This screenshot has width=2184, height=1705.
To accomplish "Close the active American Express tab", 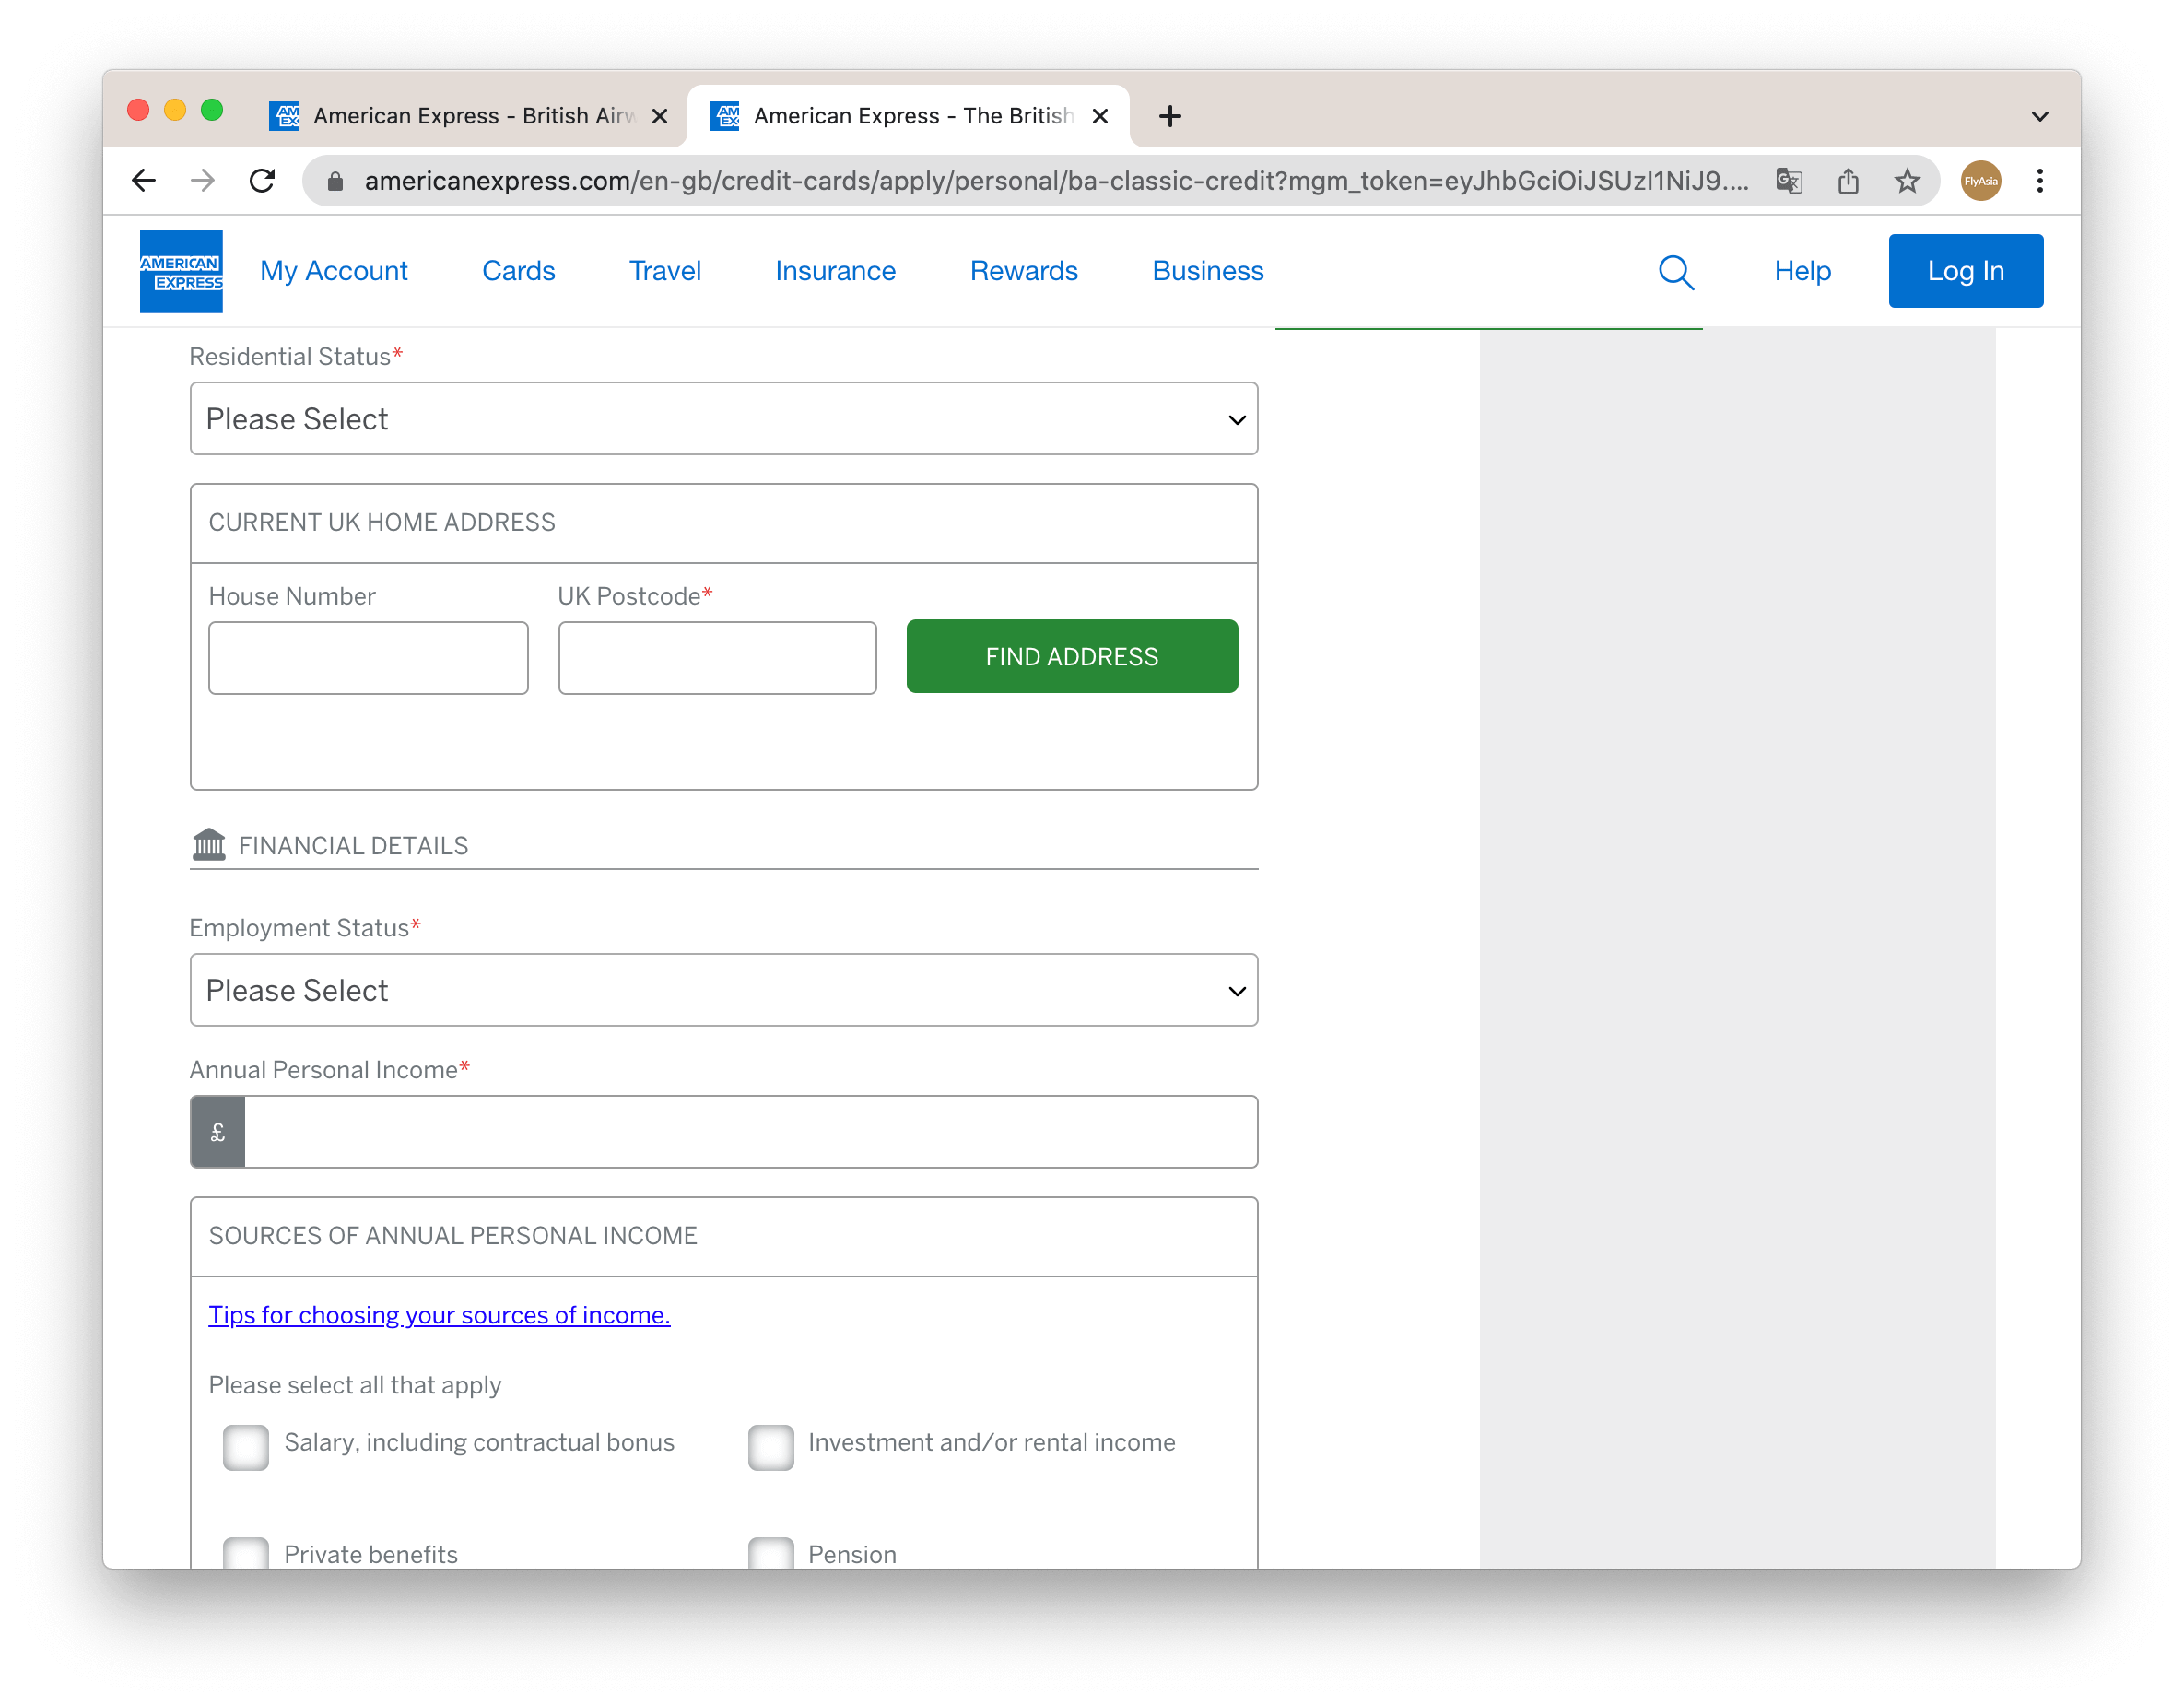I will (x=1100, y=116).
